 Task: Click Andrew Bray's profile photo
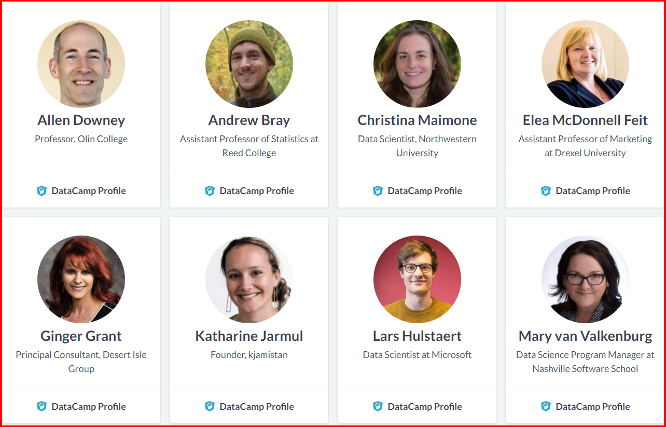249,64
